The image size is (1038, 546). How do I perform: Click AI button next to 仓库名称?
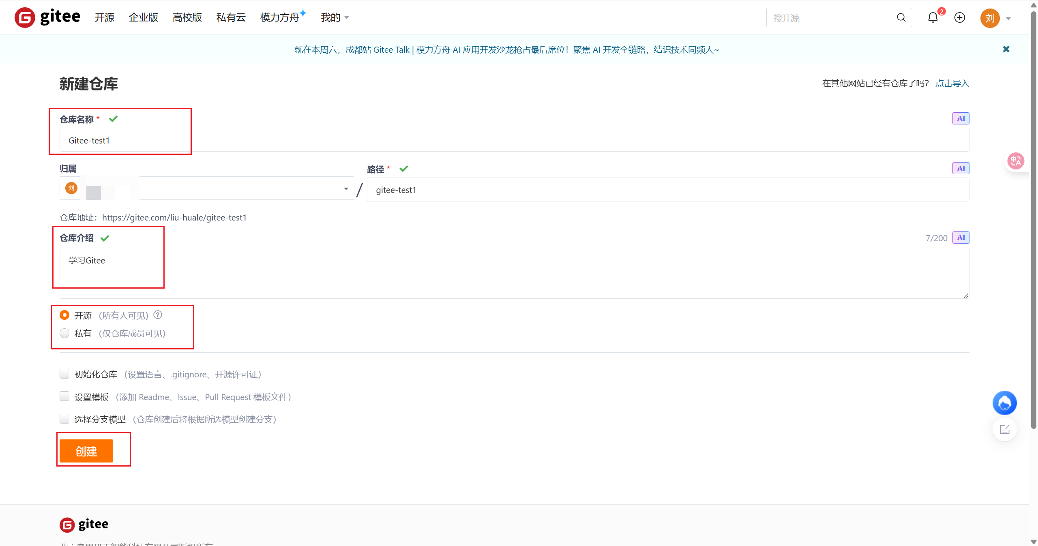point(961,118)
